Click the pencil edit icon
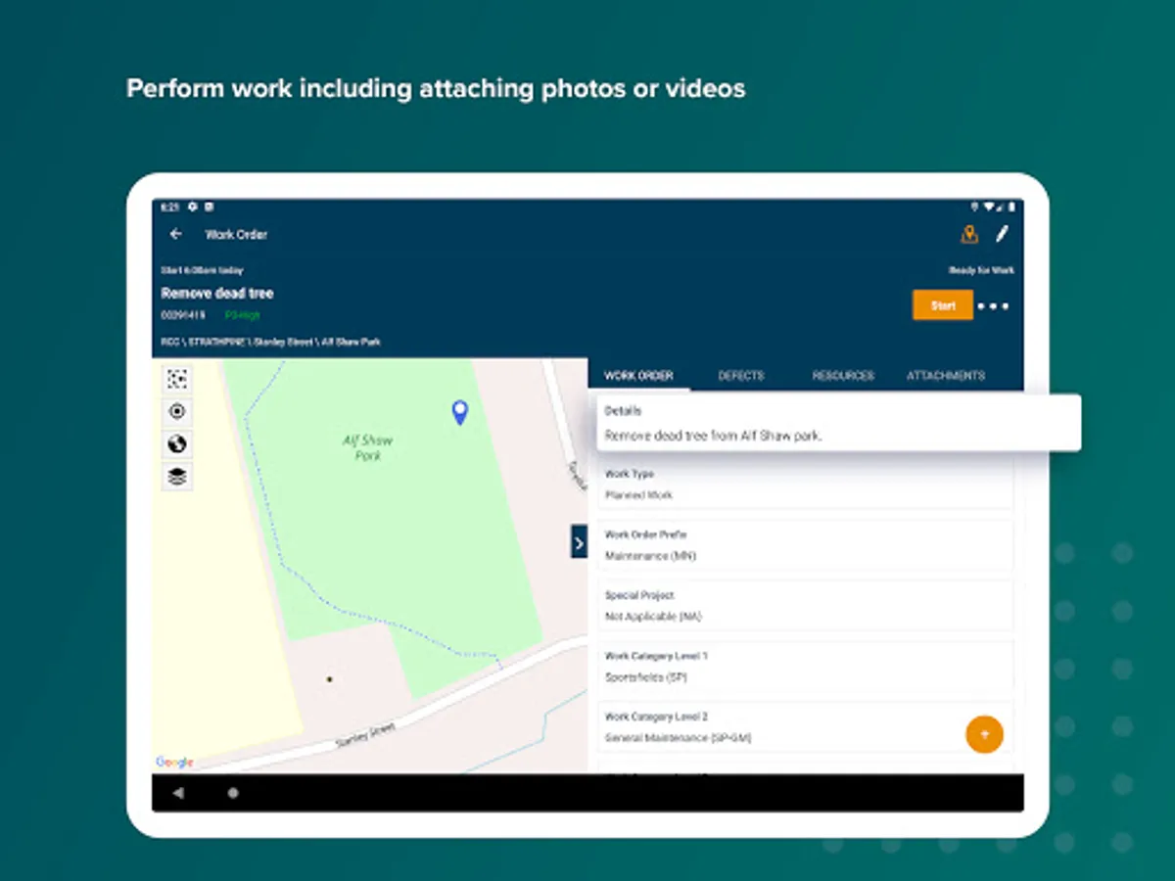This screenshot has width=1175, height=881. tap(1002, 234)
